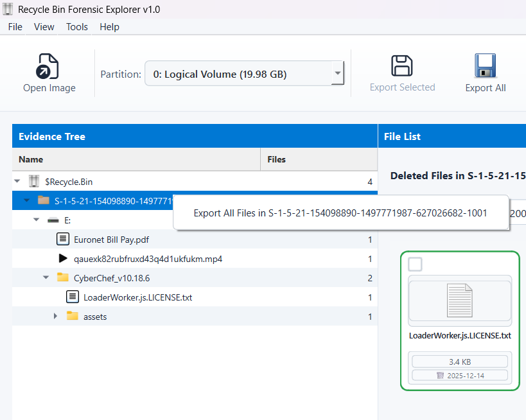
Task: Open the File menu
Action: [x=15, y=27]
